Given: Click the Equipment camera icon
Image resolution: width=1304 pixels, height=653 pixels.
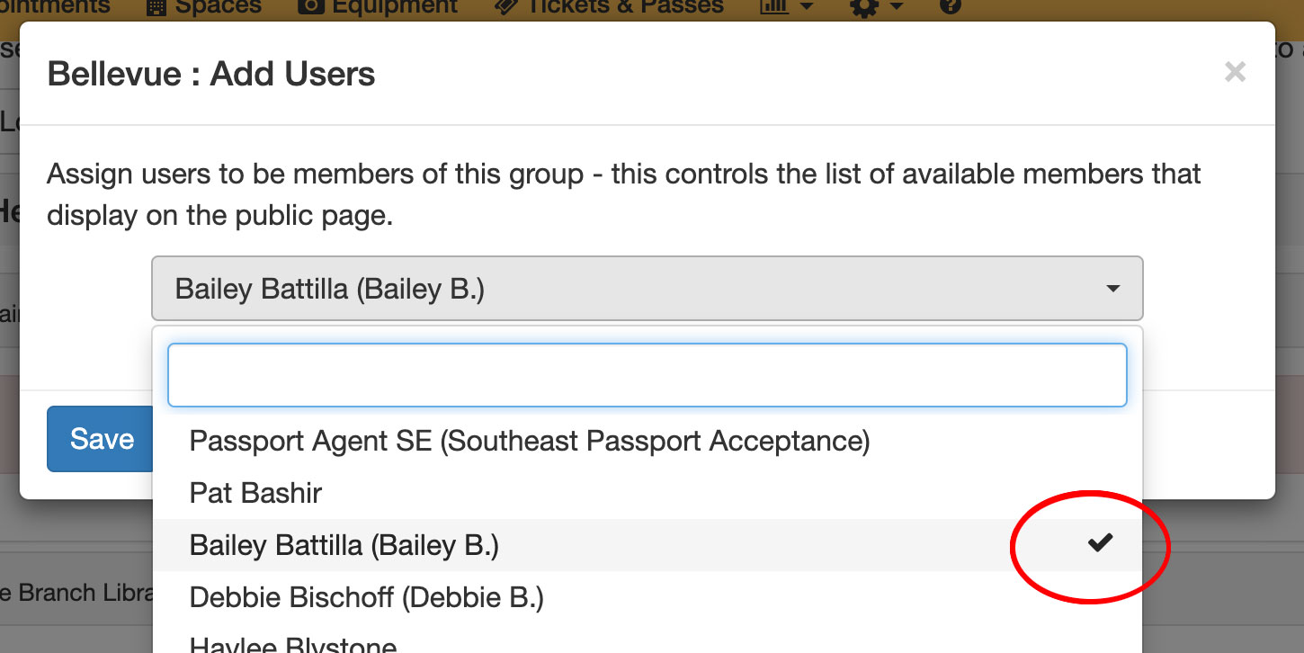Looking at the screenshot, I should 310,6.
